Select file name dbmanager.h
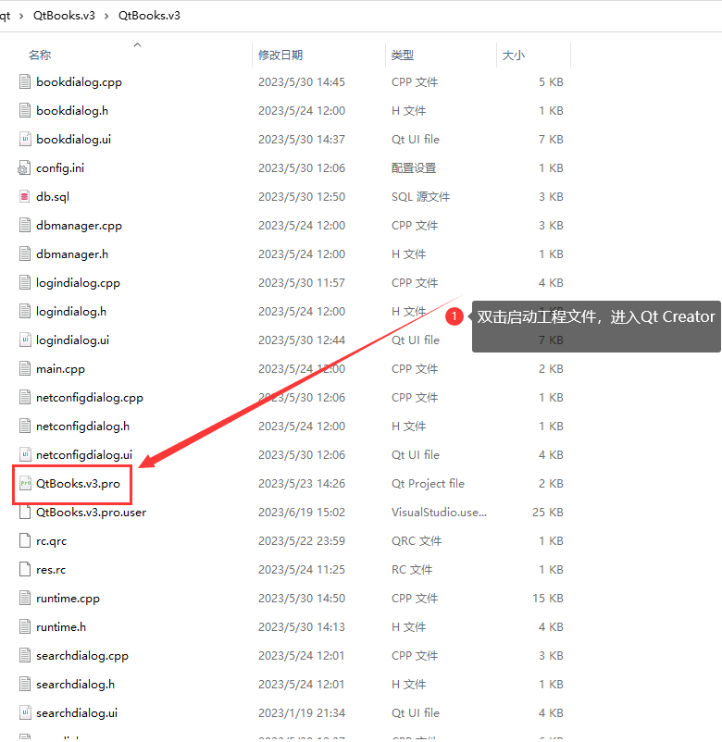Image resolution: width=722 pixels, height=742 pixels. (72, 254)
